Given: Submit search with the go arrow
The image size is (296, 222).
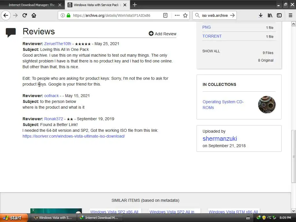Looking at the screenshot, I should (x=232, y=15).
